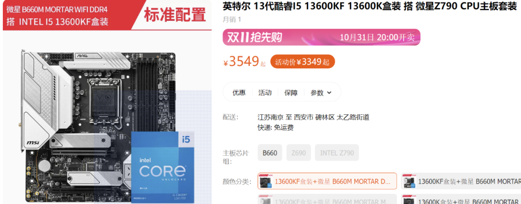
Task: Select greyed-out 13600KF盒装 B660M MORTAR M option
Action: pyautogui.click(x=327, y=200)
